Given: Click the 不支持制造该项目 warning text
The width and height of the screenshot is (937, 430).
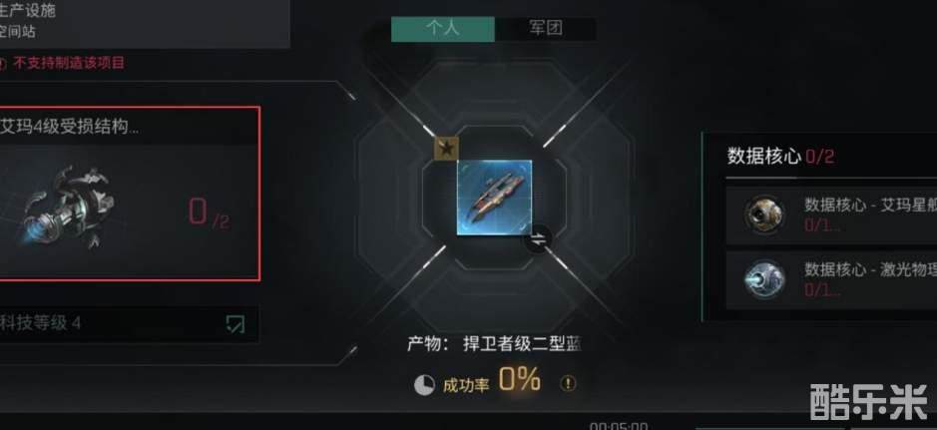Looking at the screenshot, I should (69, 63).
